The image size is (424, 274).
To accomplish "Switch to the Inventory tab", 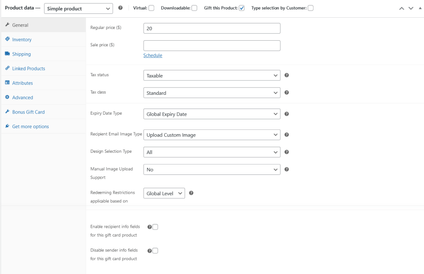I will click(x=22, y=40).
